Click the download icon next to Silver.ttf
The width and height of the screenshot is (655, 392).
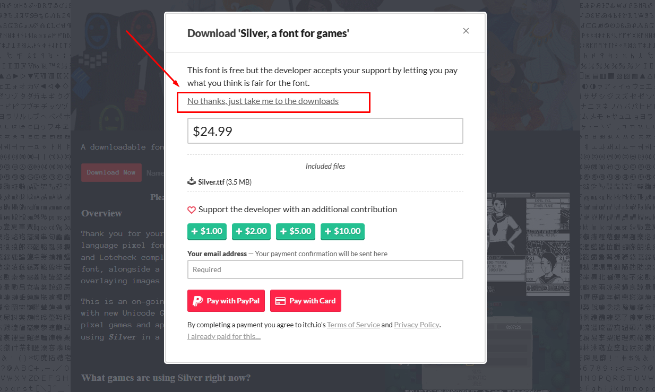click(x=192, y=181)
